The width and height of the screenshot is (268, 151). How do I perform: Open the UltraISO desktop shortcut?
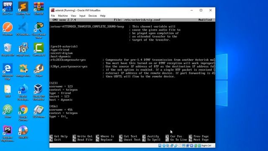23,132
